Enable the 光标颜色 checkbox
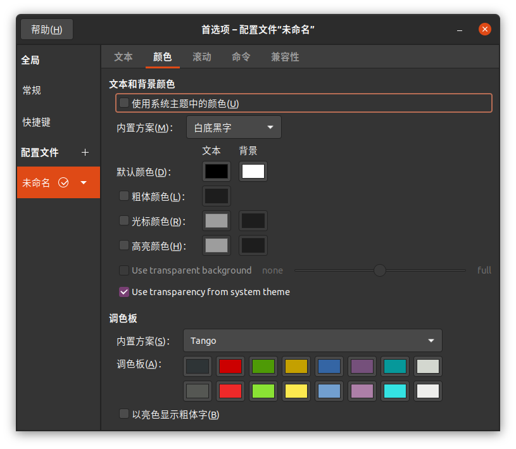This screenshot has height=449, width=516. coord(123,221)
